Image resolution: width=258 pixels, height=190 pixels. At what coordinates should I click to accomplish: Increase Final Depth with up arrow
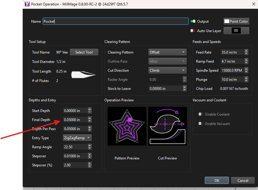click(x=90, y=118)
